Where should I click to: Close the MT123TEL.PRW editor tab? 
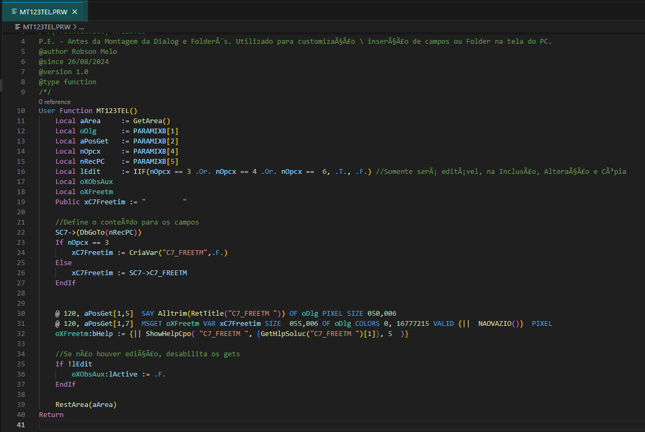[75, 12]
